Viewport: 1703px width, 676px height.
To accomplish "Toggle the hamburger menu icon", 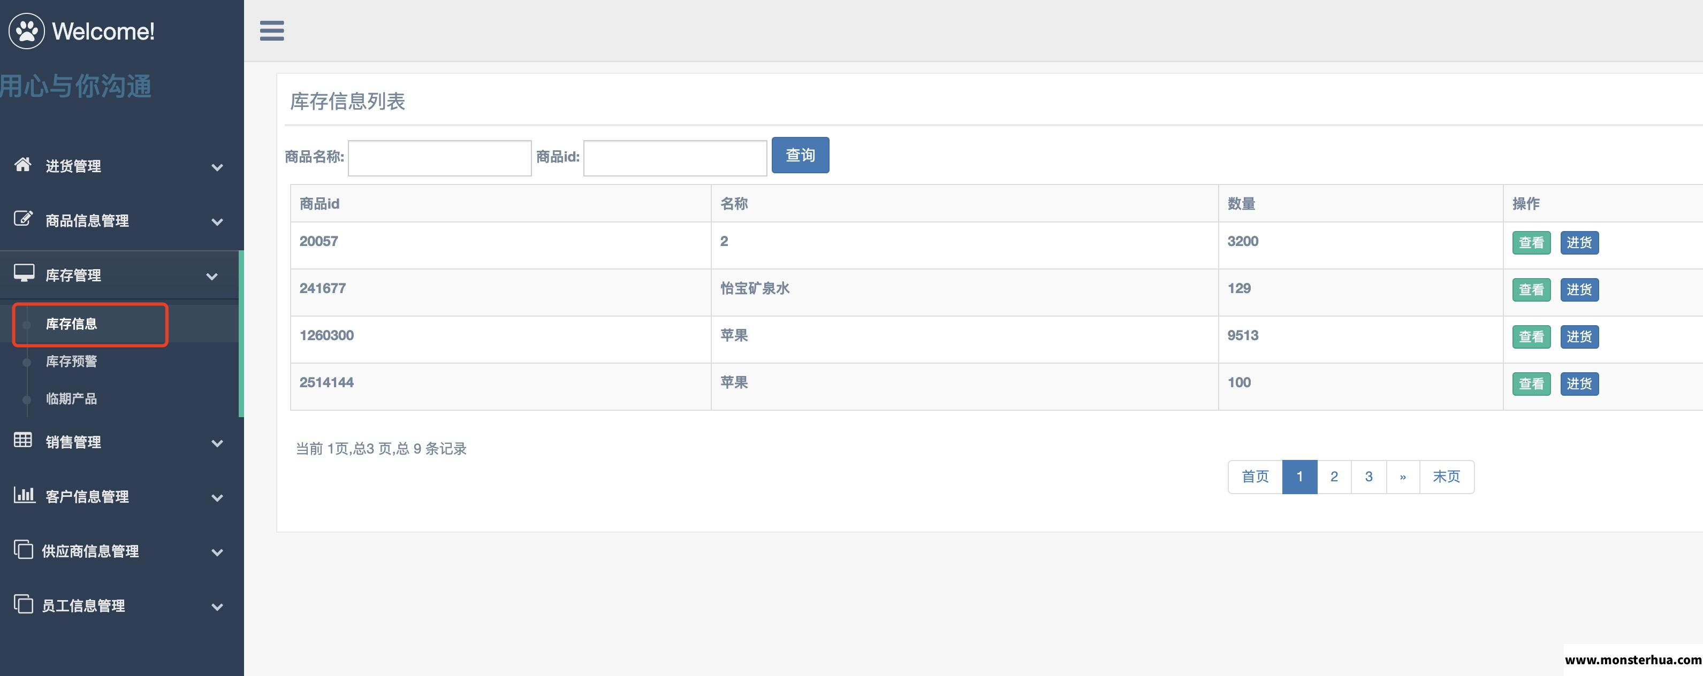I will click(x=272, y=30).
